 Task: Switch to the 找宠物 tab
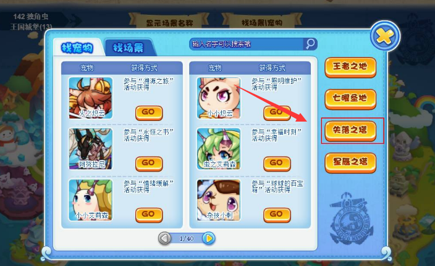[77, 48]
